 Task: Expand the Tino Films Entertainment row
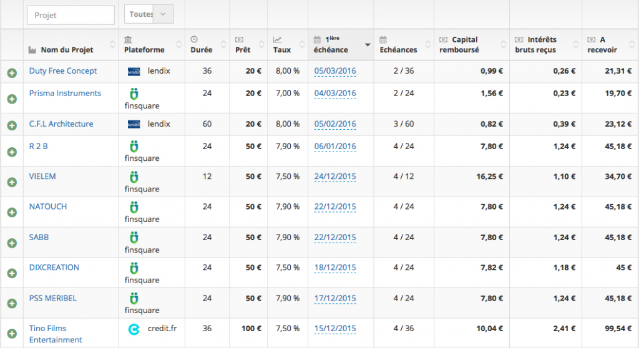[x=12, y=334]
